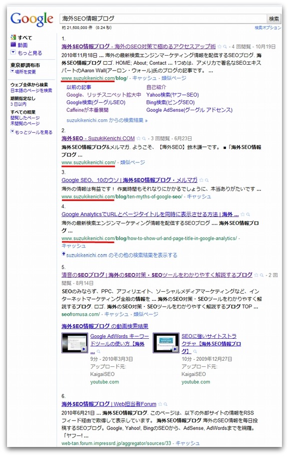Image resolution: width=289 pixels, height=456 pixels.
Task: Open キャッシュ link for ten-myths-of-google-seo result
Action: tap(199, 196)
